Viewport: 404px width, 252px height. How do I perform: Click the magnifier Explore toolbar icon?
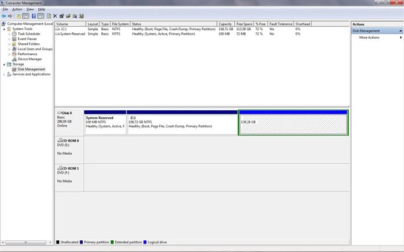coord(75,16)
